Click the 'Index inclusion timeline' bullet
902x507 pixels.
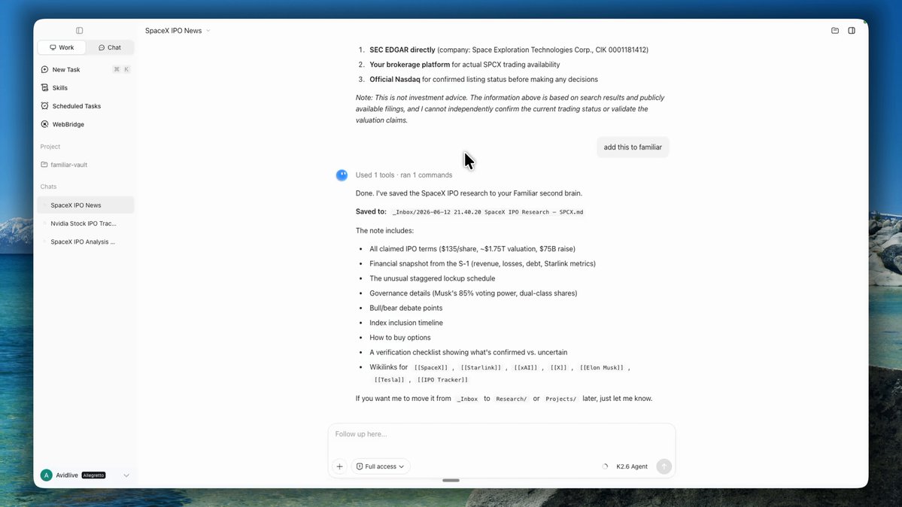pyautogui.click(x=406, y=323)
